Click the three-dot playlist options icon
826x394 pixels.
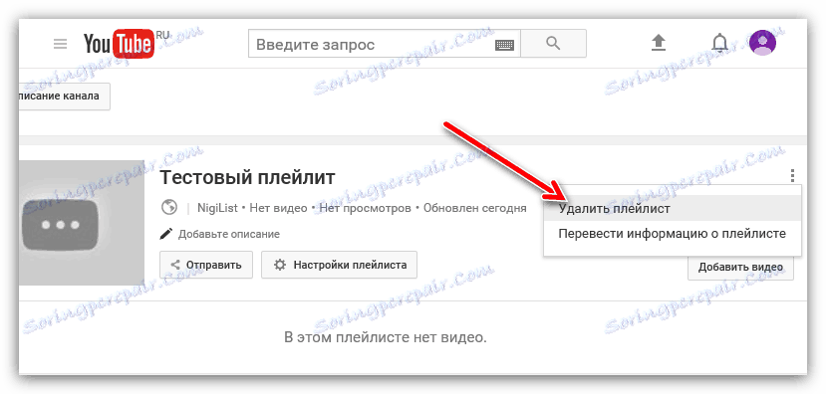point(792,175)
